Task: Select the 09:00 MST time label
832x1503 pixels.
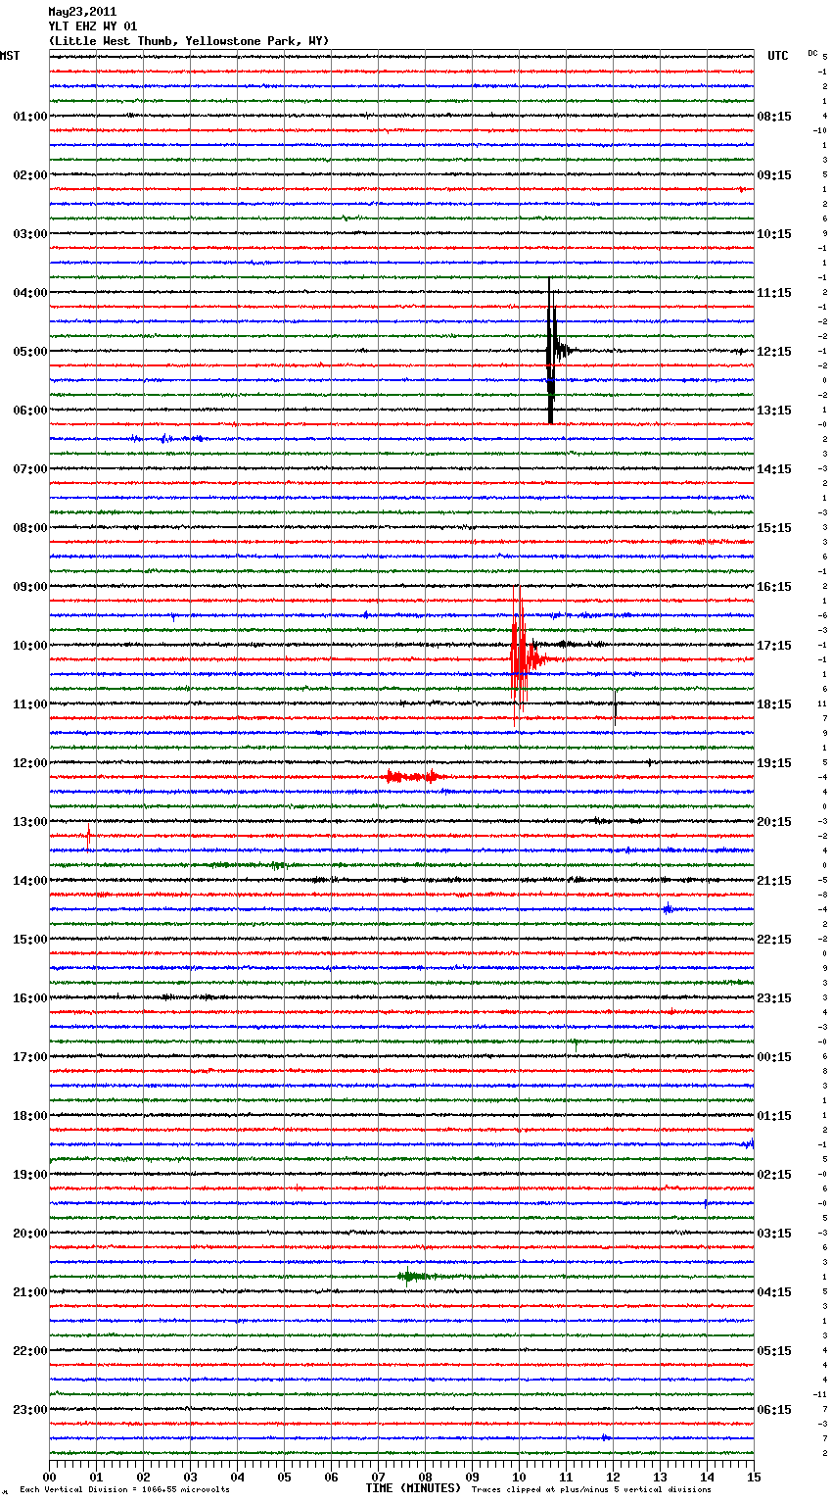Action: (29, 587)
